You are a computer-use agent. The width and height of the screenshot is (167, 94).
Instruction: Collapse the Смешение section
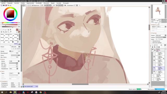pyautogui.click(x=1, y=81)
